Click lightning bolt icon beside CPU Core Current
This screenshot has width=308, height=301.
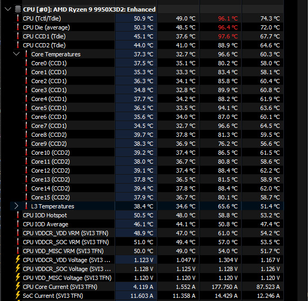pyautogui.click(x=18, y=286)
